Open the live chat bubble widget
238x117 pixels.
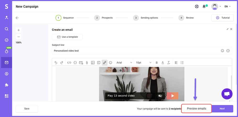tap(227, 94)
